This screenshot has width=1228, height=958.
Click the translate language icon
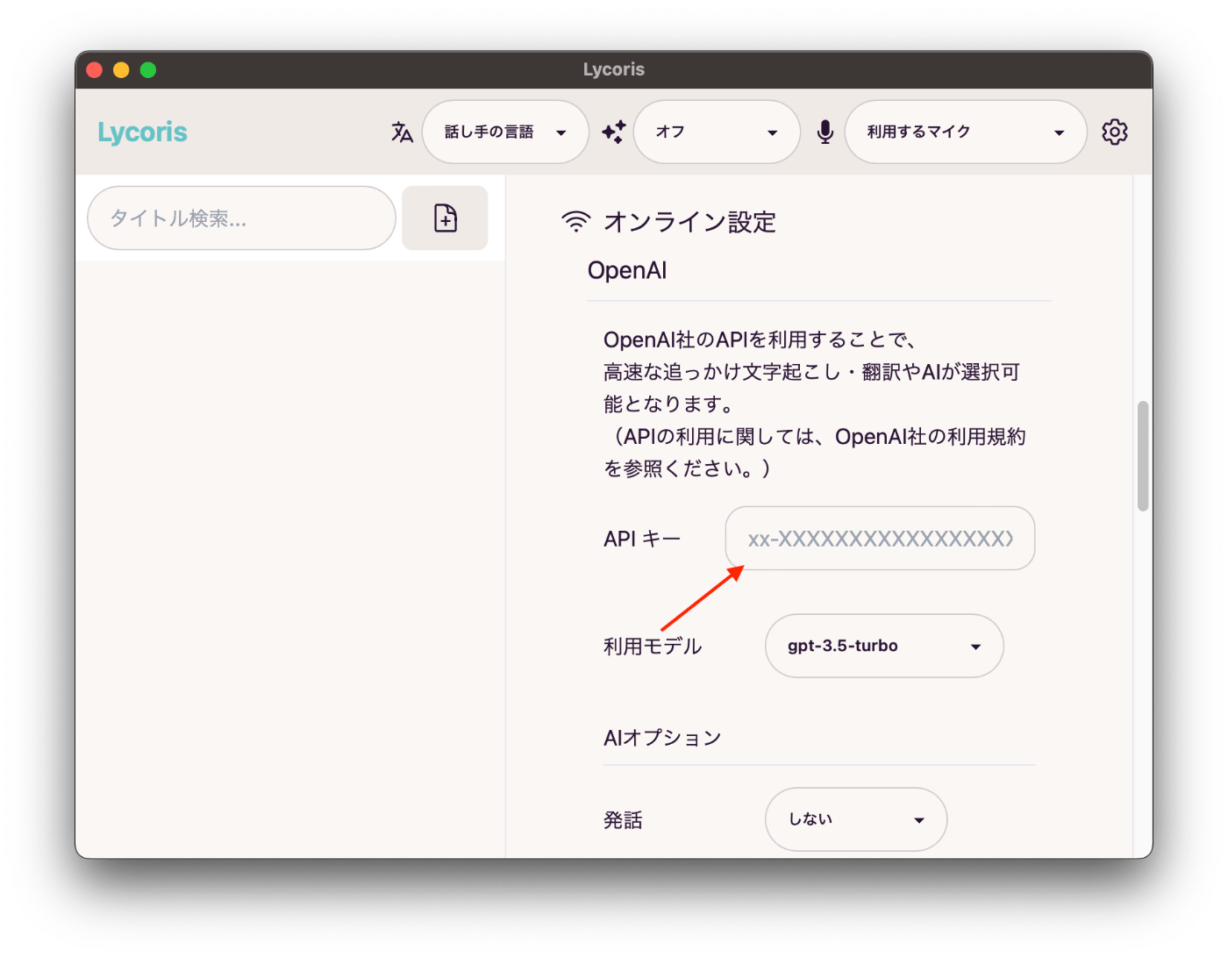coord(402,132)
